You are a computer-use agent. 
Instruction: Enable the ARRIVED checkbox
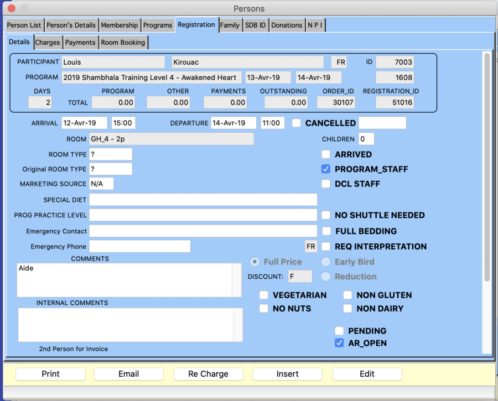[x=326, y=154]
